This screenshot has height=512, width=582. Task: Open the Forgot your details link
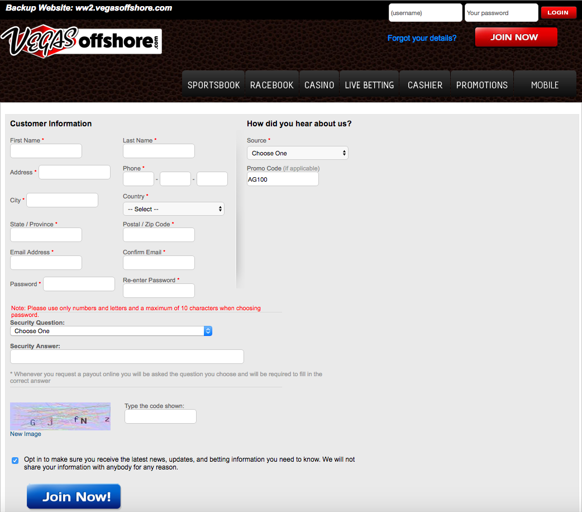click(x=422, y=38)
